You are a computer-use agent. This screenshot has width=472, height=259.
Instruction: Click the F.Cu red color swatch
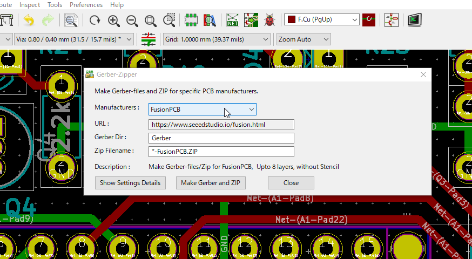point(292,19)
